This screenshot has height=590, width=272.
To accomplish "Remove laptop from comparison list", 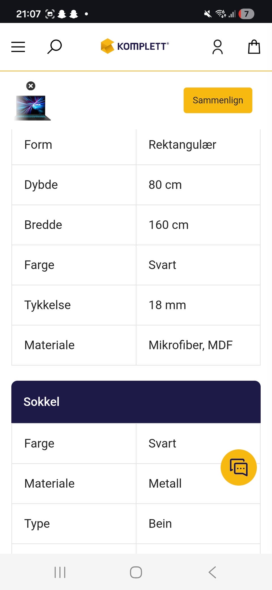I will 31,86.
